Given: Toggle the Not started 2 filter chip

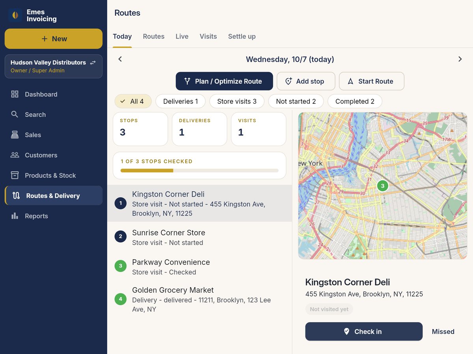Looking at the screenshot, I should (296, 101).
